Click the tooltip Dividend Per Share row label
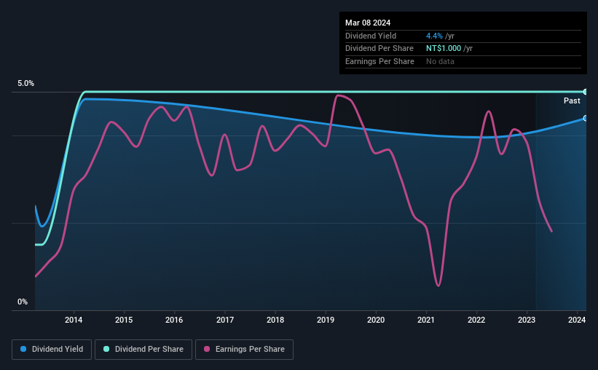The width and height of the screenshot is (598, 370). coord(379,49)
